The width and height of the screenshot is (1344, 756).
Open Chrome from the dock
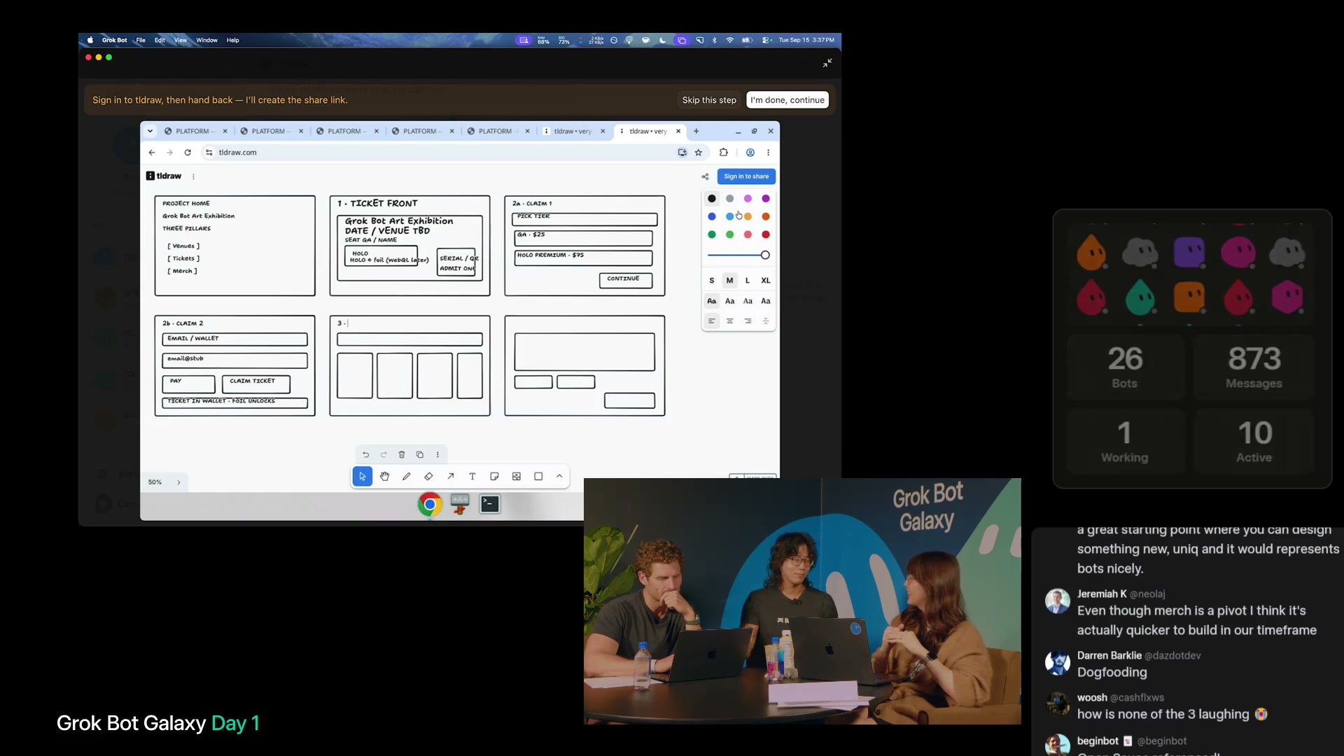430,504
